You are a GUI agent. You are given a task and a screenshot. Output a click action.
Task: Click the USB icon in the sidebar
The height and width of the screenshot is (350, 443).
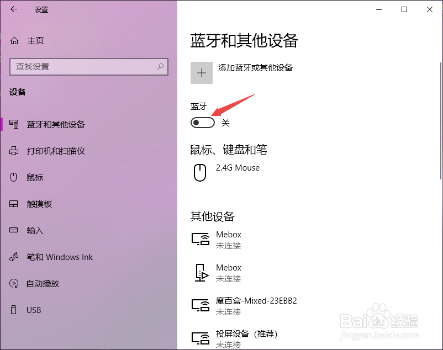[x=13, y=310]
